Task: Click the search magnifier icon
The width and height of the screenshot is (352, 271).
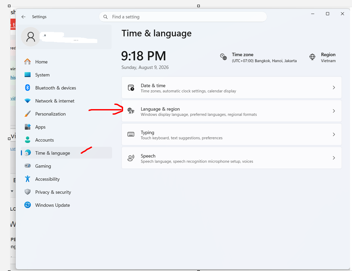Action: pyautogui.click(x=105, y=17)
